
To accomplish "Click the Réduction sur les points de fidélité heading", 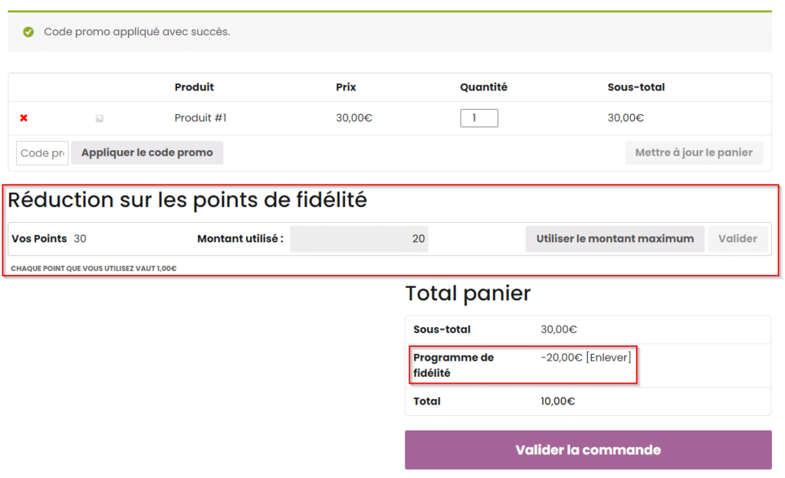I will coord(188,200).
